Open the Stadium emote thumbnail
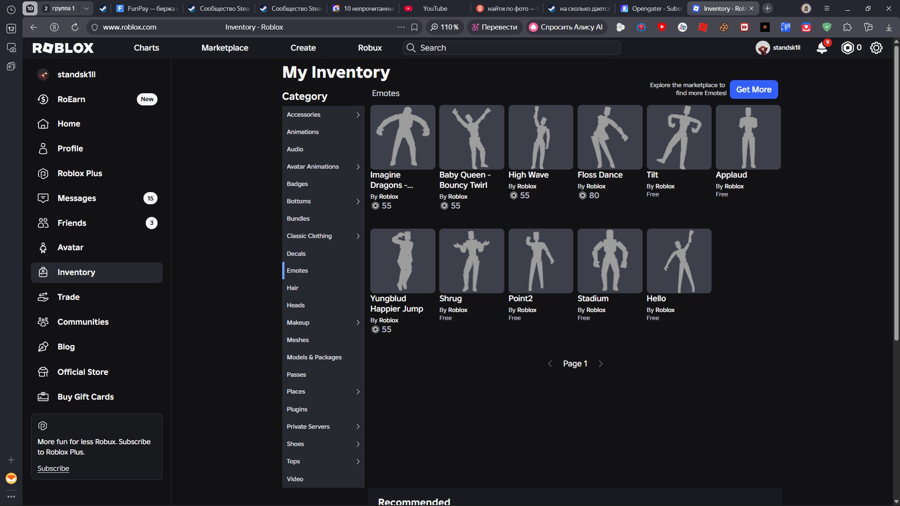This screenshot has width=900, height=506. coord(610,261)
